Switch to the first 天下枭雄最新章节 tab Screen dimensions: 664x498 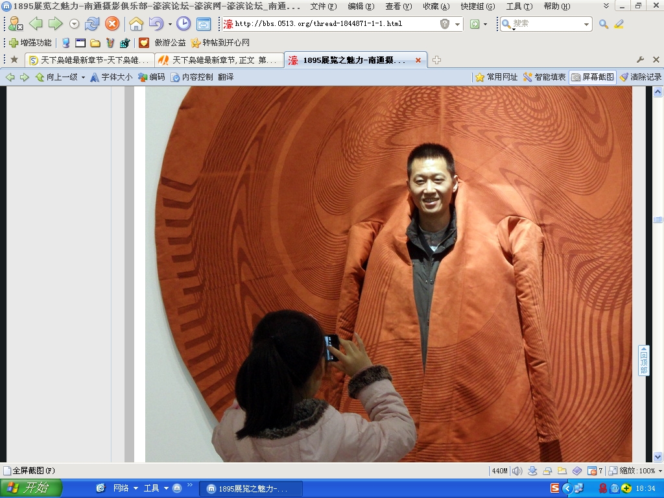[x=89, y=60]
